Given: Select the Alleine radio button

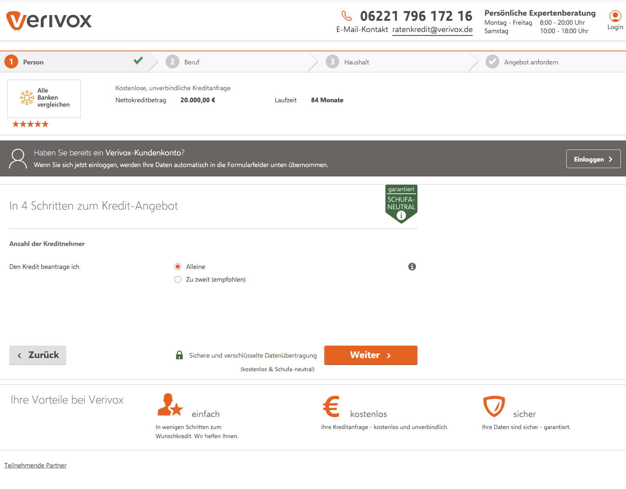Looking at the screenshot, I should pyautogui.click(x=178, y=267).
